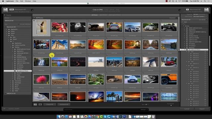212x119 pixels.
Task: Select the New Photos tab
Action: click(x=103, y=15)
